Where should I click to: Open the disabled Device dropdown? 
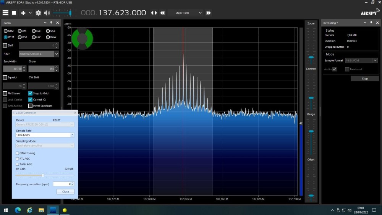[x=45, y=124]
